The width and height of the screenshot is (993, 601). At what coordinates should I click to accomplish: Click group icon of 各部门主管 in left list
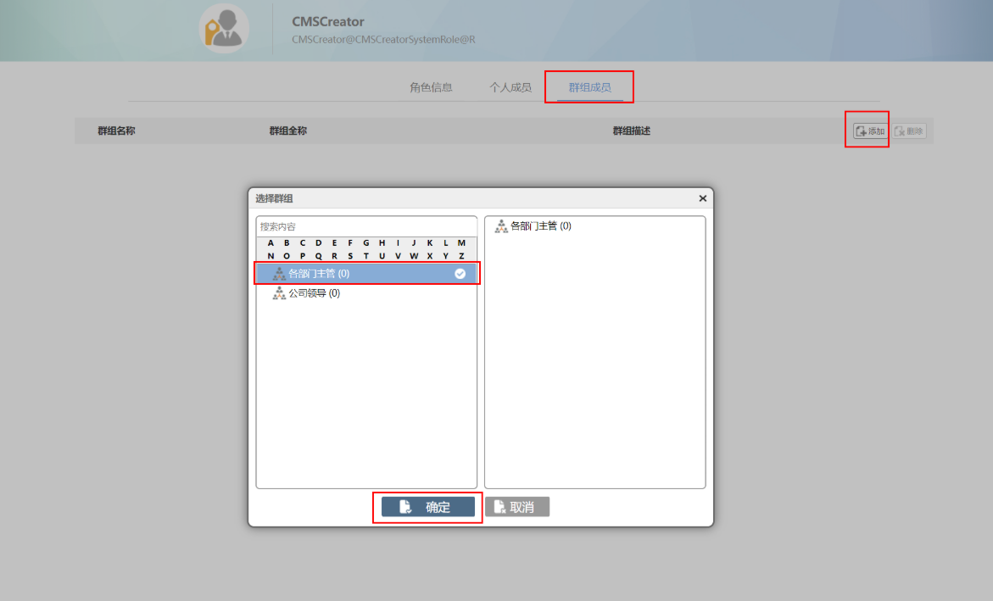279,274
